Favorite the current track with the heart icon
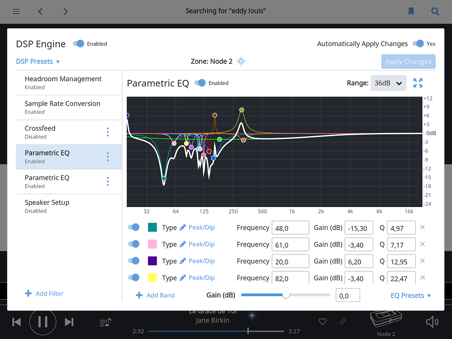This screenshot has width=452, height=339. 323,321
